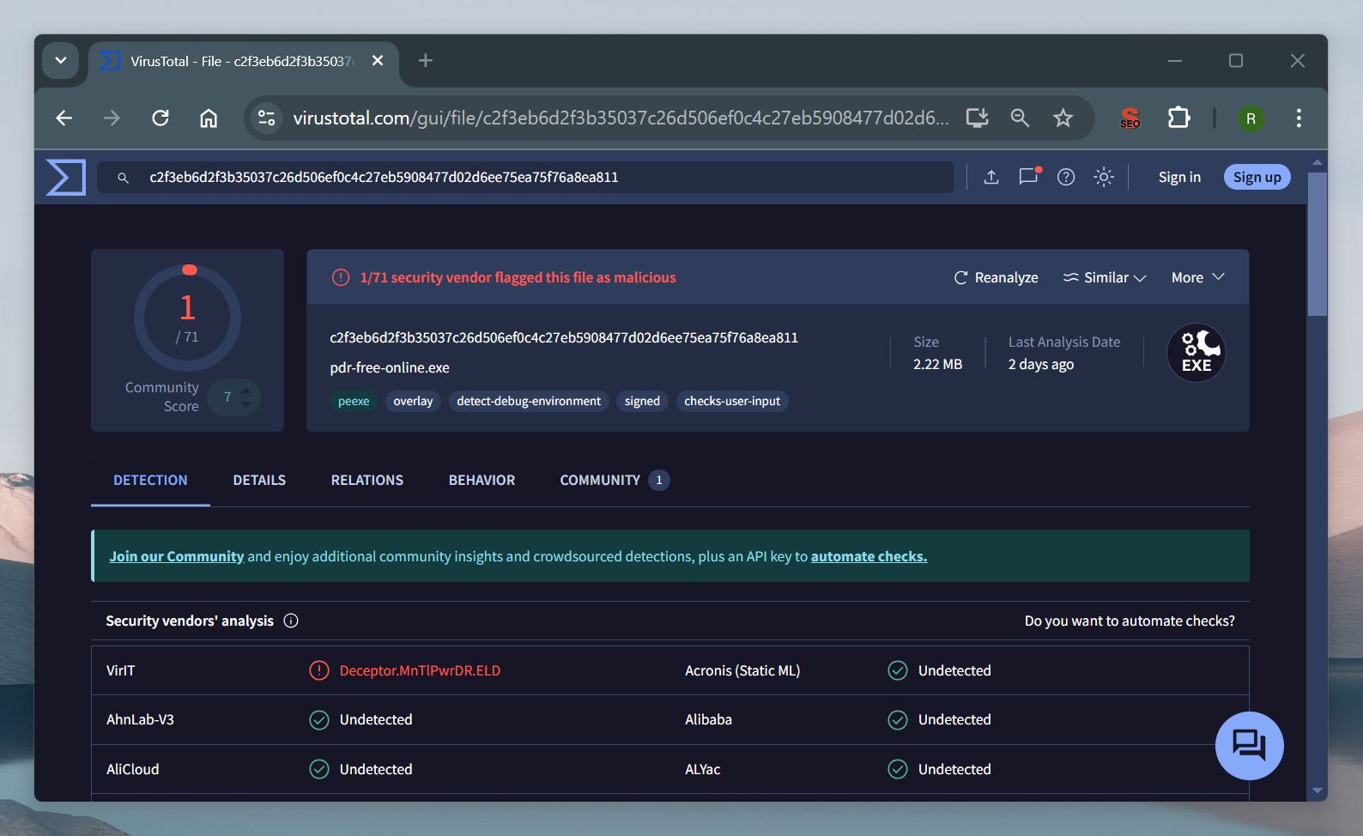Click the Deceptor.MnTlPwrDR.ELD detection text
Image resolution: width=1363 pixels, height=836 pixels.
420,670
